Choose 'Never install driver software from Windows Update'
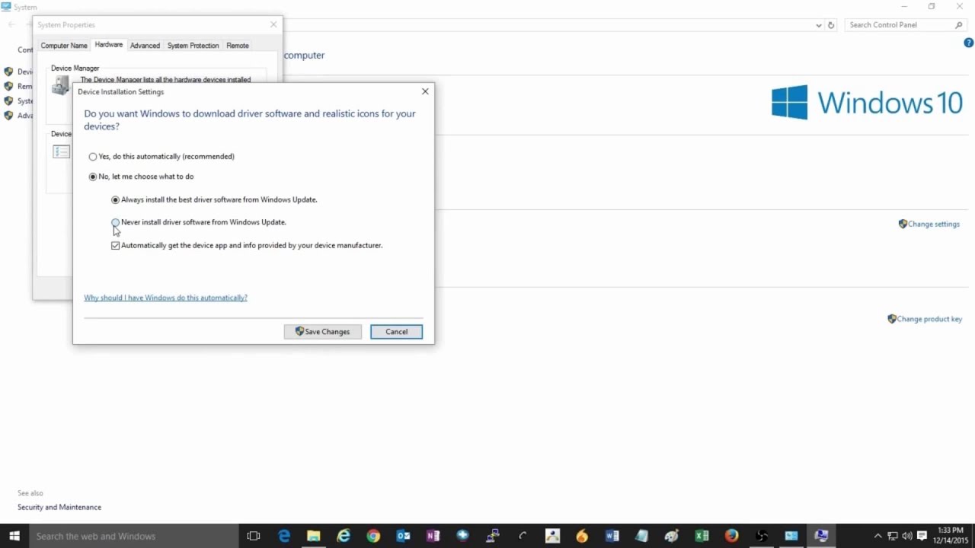 (x=199, y=222)
